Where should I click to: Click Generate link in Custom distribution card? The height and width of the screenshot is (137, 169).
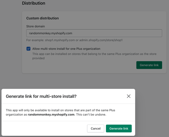click(x=149, y=65)
